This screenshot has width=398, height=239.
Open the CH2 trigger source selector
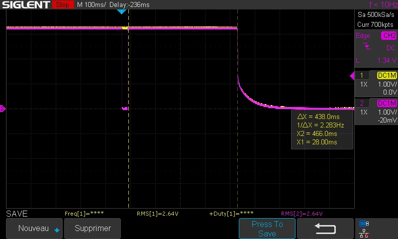tap(389, 35)
